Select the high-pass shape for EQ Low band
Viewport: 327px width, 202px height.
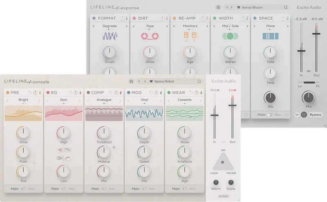click(67, 158)
